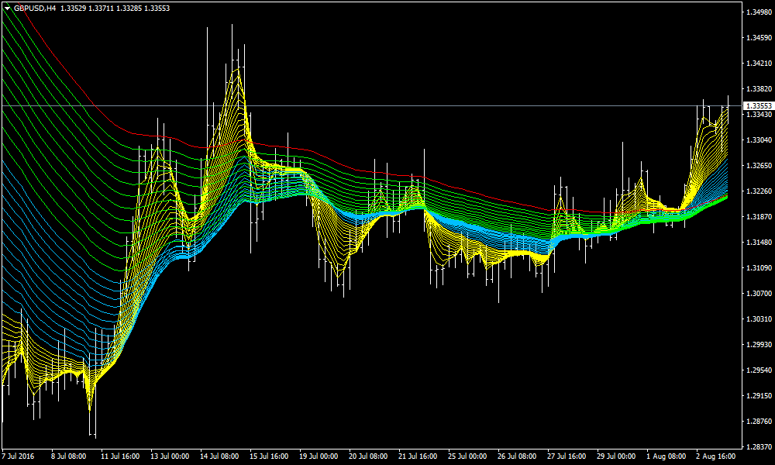
Task: Click the 1.34210 price scale label
Action: point(757,64)
